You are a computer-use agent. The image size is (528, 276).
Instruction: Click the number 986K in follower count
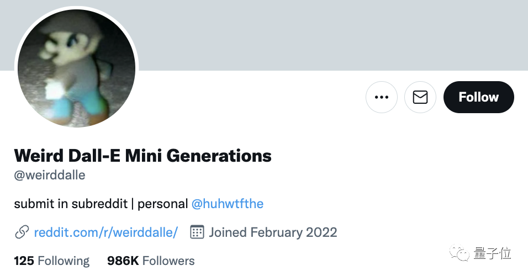pyautogui.click(x=123, y=261)
